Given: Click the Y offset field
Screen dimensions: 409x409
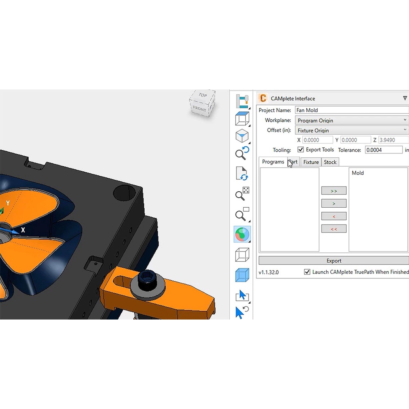Looking at the screenshot, I should [x=355, y=140].
